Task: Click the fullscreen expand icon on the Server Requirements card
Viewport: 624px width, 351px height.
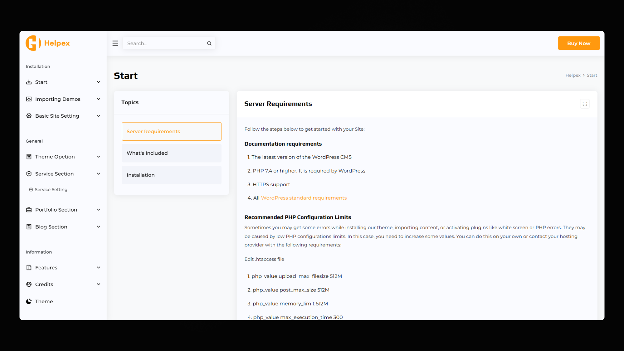Action: pos(585,104)
